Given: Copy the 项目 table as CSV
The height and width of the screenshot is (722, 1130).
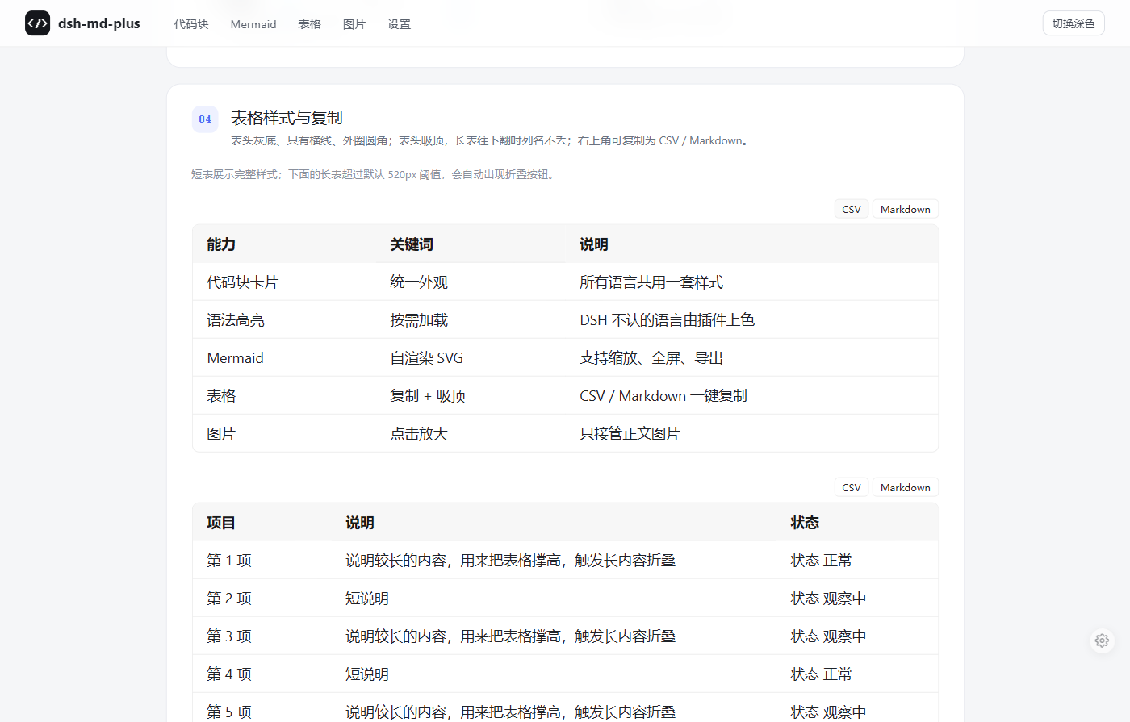Looking at the screenshot, I should point(852,487).
